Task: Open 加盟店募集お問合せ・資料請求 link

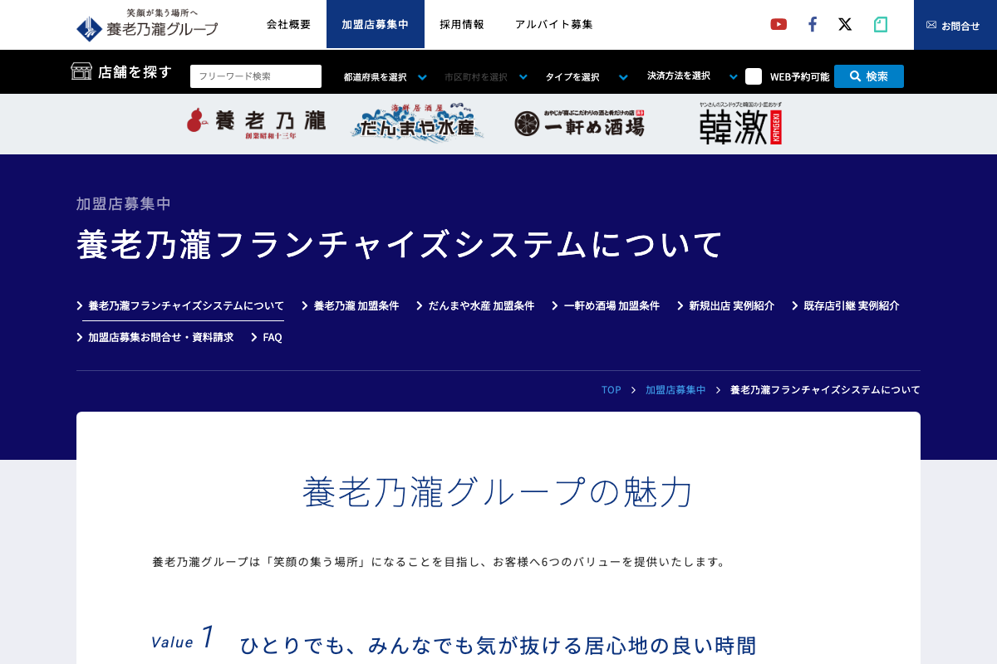Action: click(x=155, y=338)
